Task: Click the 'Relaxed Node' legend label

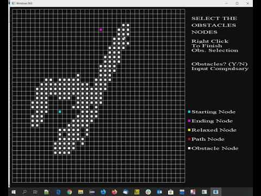Action: (x=214, y=130)
